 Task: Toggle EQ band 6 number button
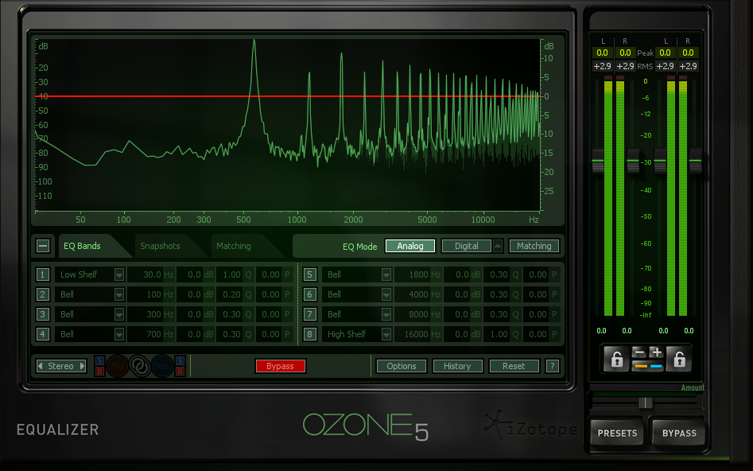tap(310, 294)
